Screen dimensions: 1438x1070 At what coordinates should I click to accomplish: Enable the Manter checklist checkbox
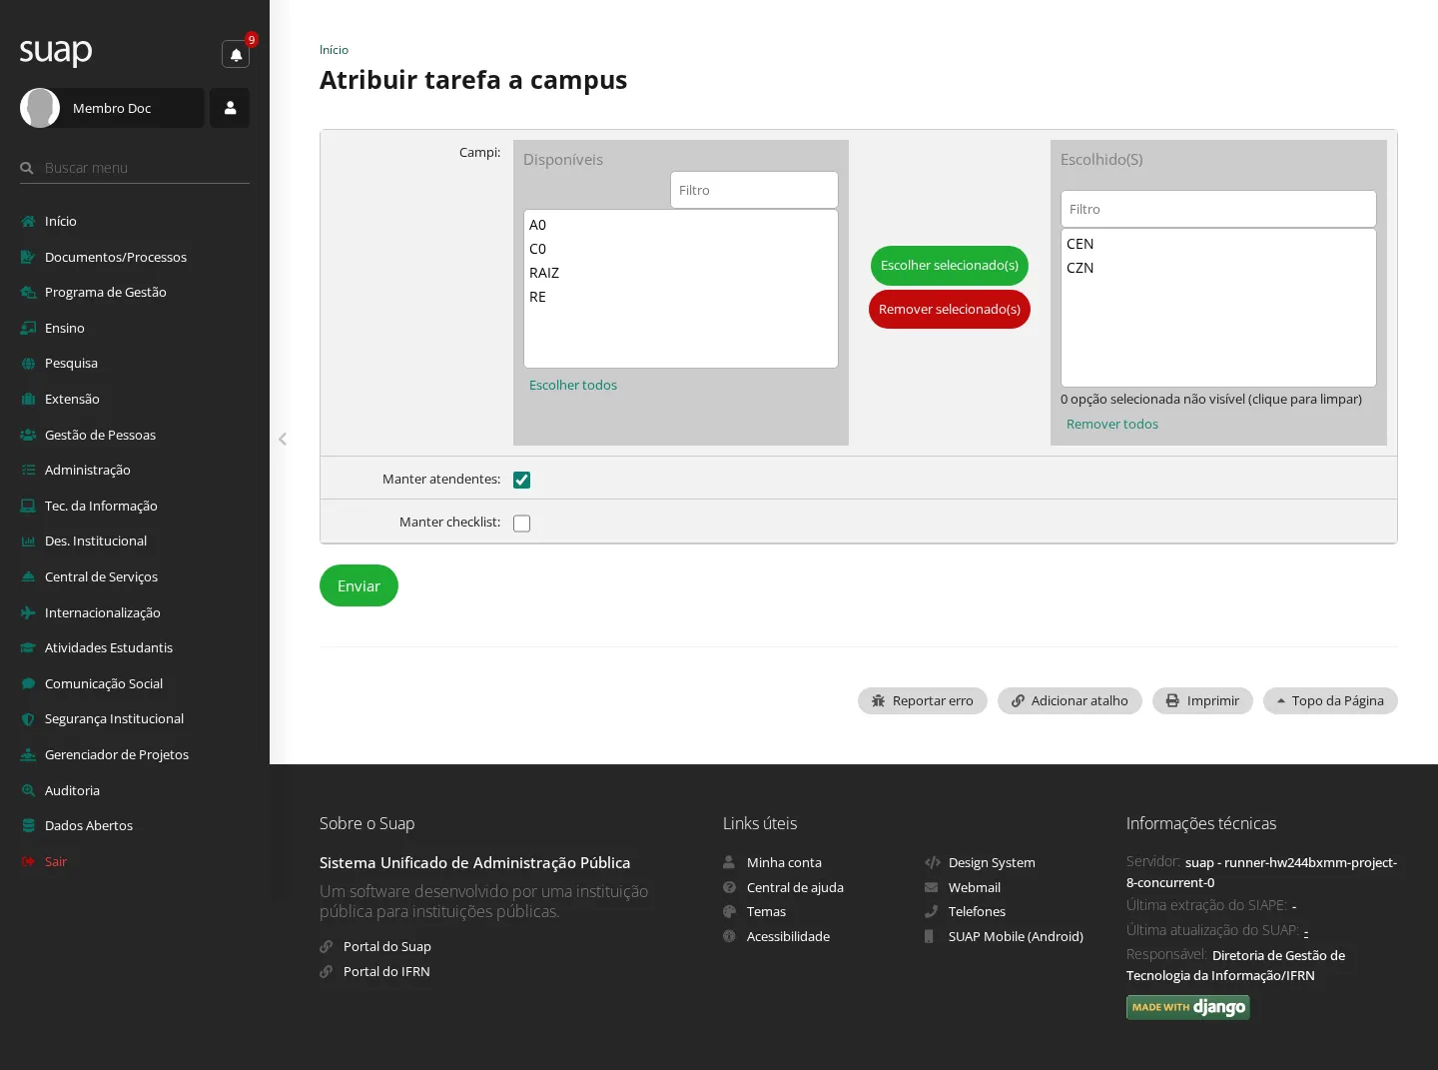point(521,524)
